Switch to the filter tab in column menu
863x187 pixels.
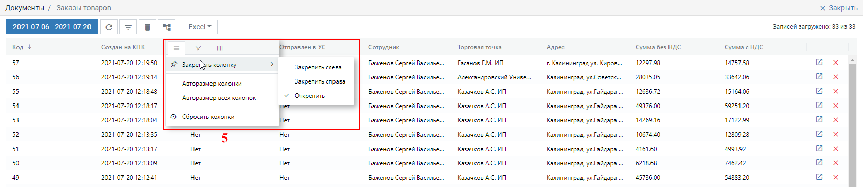[x=198, y=48]
